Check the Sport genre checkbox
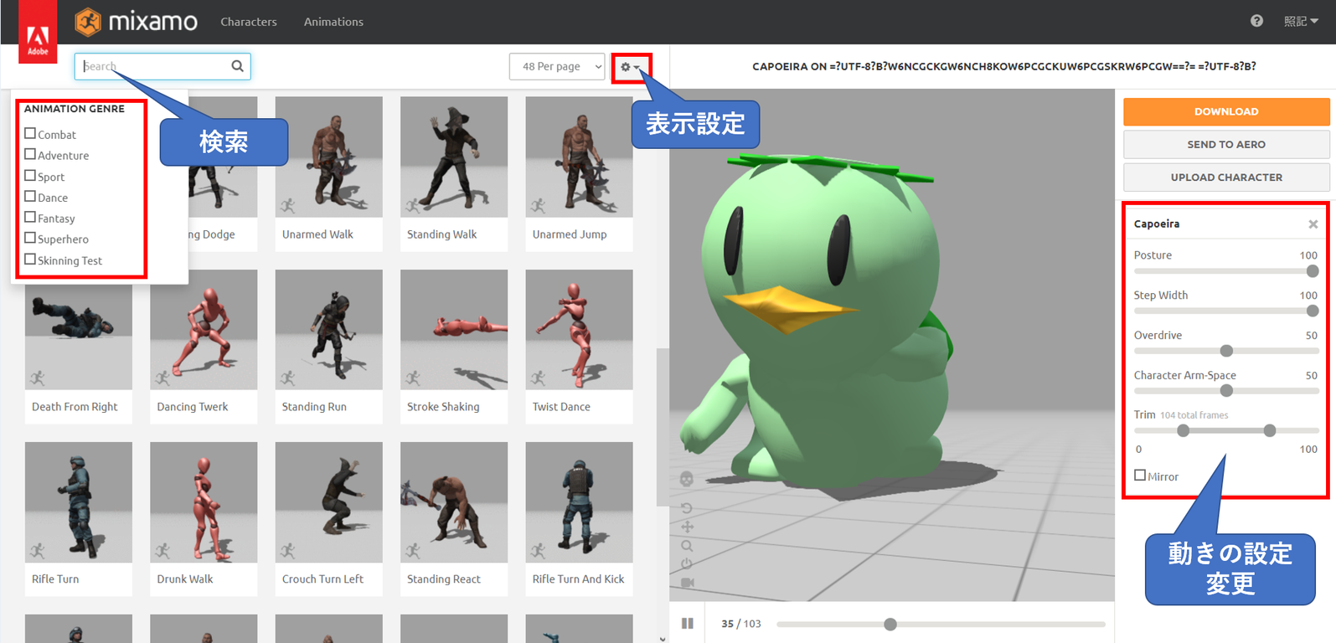Screen dimensions: 1336x643 pos(30,176)
